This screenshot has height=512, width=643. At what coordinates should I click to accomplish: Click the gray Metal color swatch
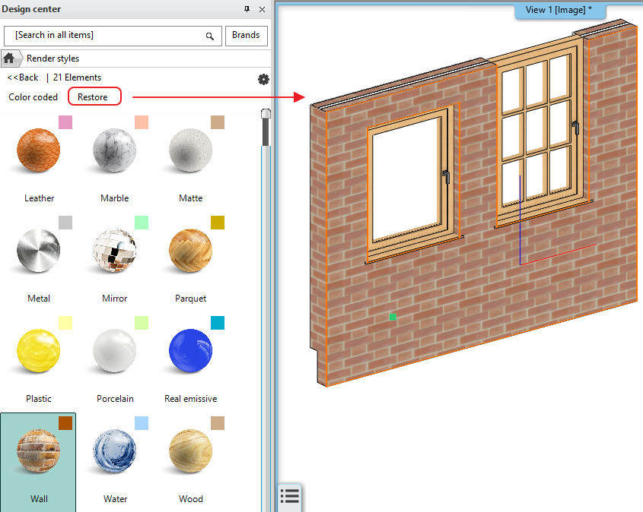coord(65,223)
